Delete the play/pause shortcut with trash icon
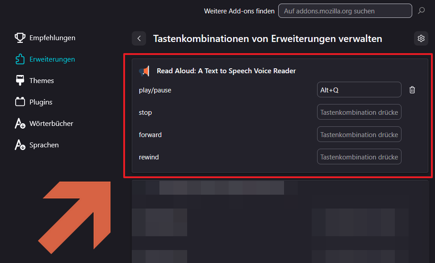The width and height of the screenshot is (435, 263). pyautogui.click(x=412, y=90)
